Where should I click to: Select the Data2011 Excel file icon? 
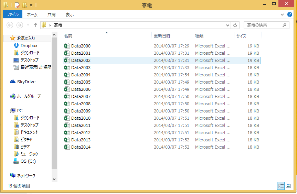click(67, 125)
